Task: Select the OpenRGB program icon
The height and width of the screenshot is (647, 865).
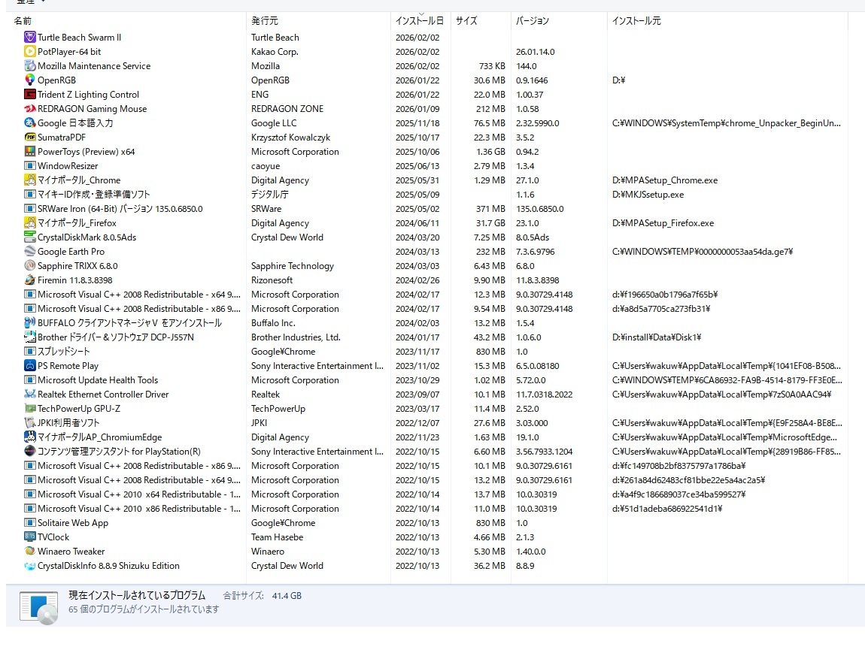Action: tap(30, 80)
